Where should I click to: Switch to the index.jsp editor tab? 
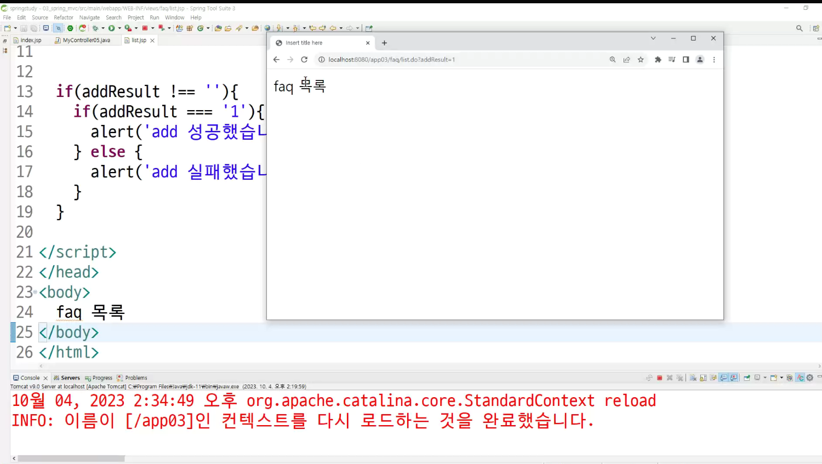(x=27, y=40)
